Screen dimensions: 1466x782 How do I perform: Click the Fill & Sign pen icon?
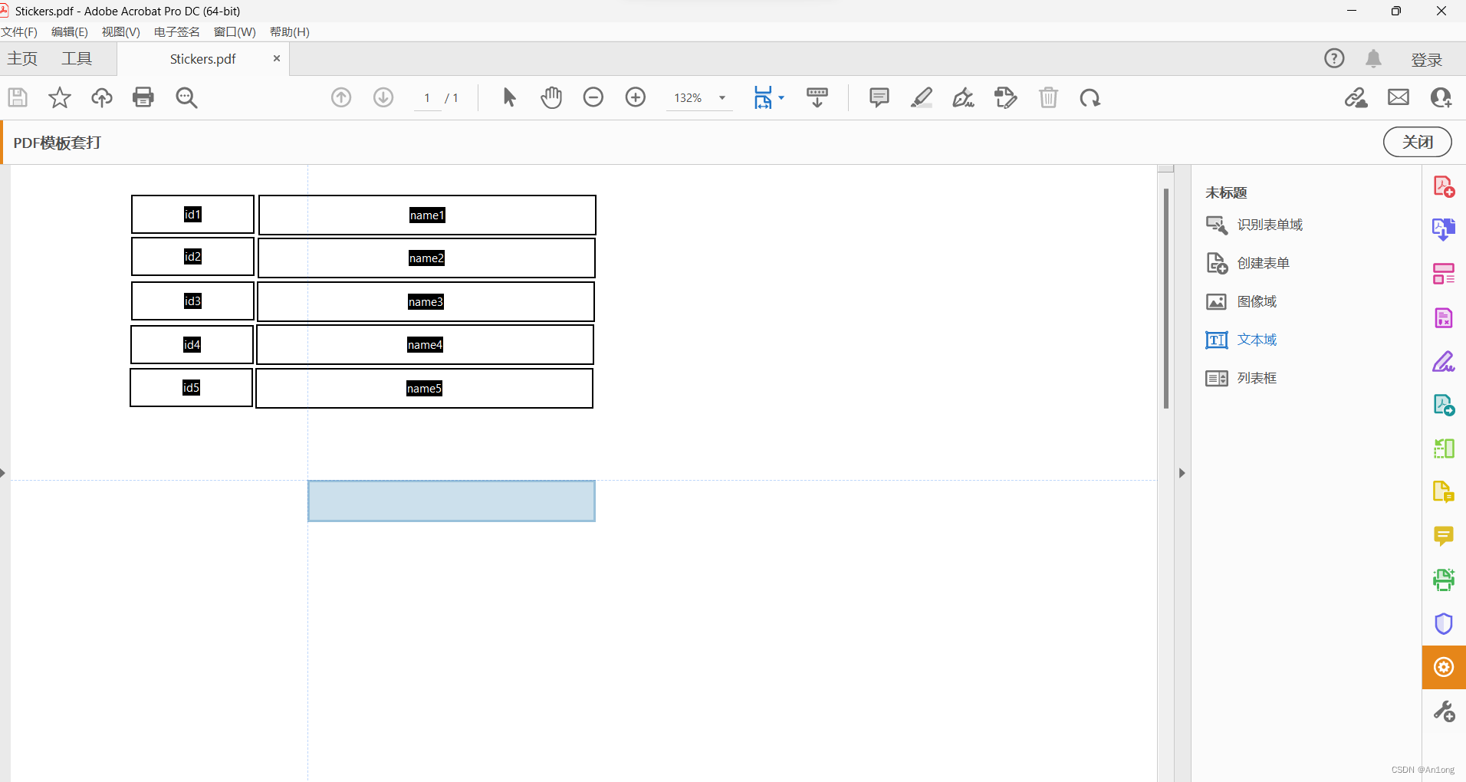coord(963,97)
